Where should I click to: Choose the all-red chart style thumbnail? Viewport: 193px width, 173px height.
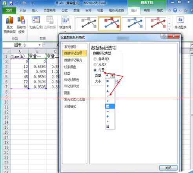point(156,24)
